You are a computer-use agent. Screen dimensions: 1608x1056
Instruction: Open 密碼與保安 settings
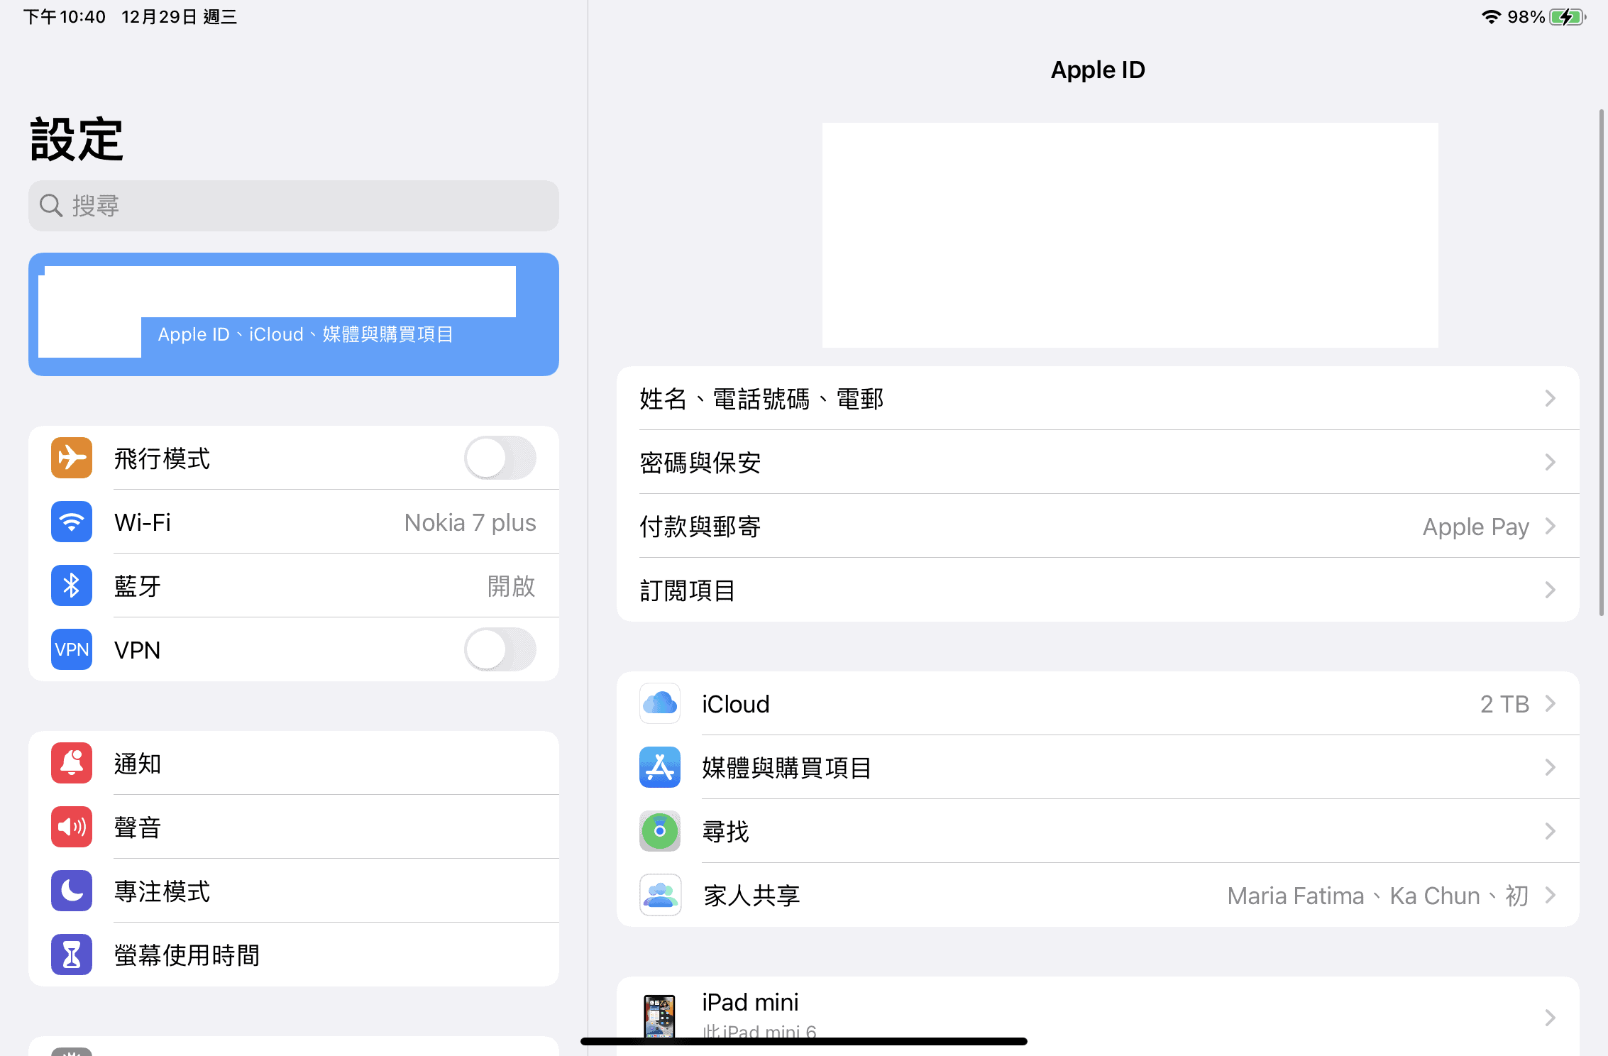pyautogui.click(x=1098, y=462)
